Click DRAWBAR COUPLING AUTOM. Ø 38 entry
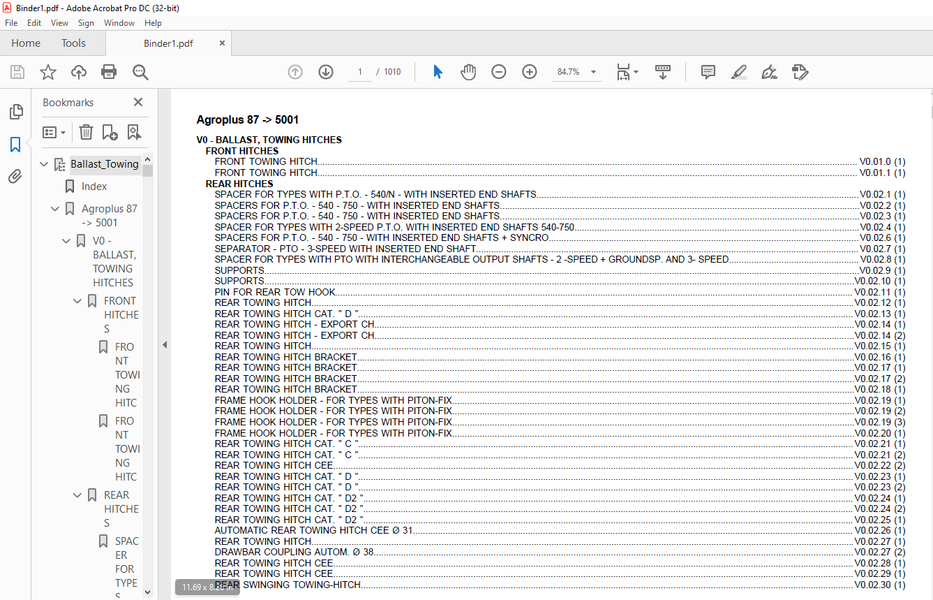This screenshot has width=933, height=600. (x=560, y=552)
